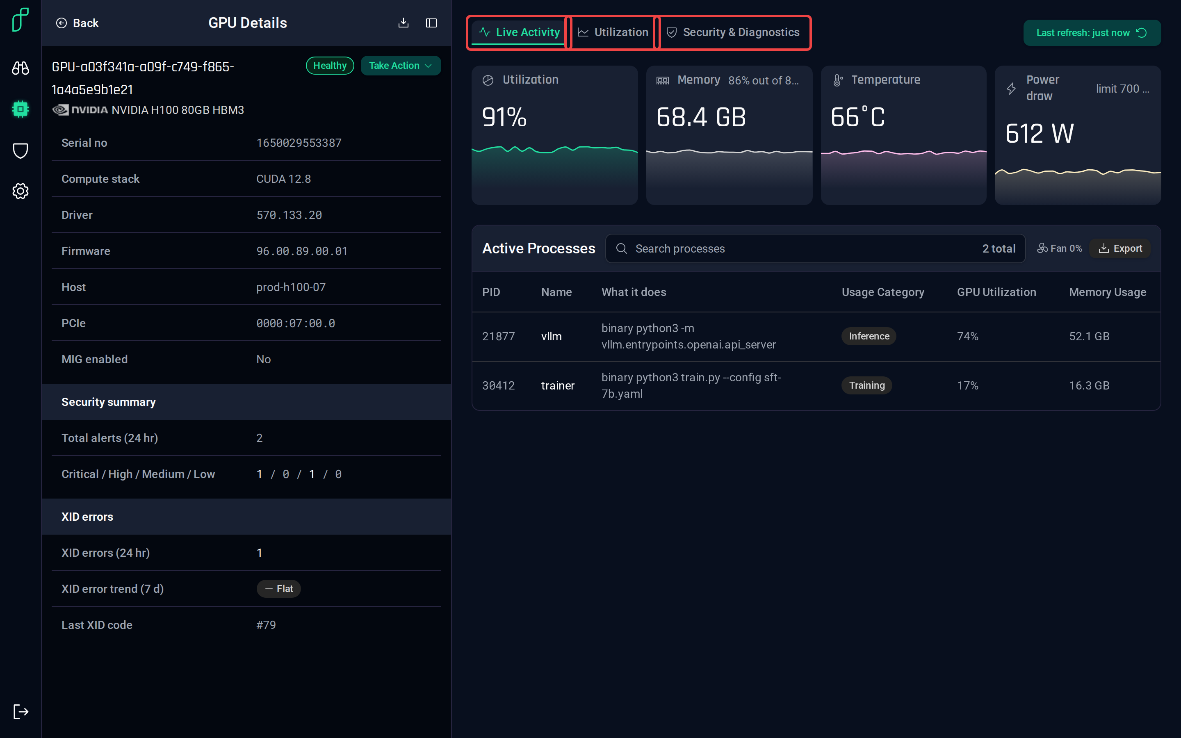
Task: Select the trainer process name
Action: click(x=558, y=385)
